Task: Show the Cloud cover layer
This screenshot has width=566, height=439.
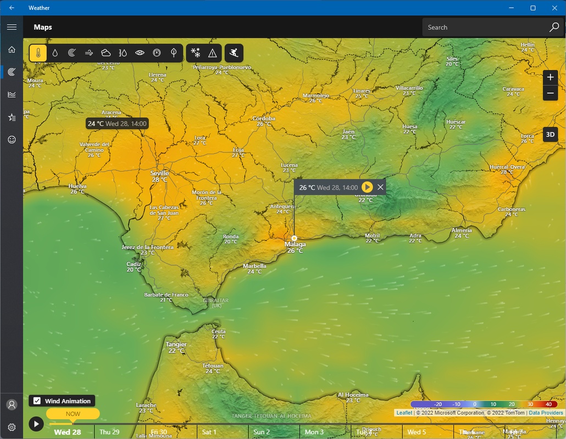Action: 106,53
